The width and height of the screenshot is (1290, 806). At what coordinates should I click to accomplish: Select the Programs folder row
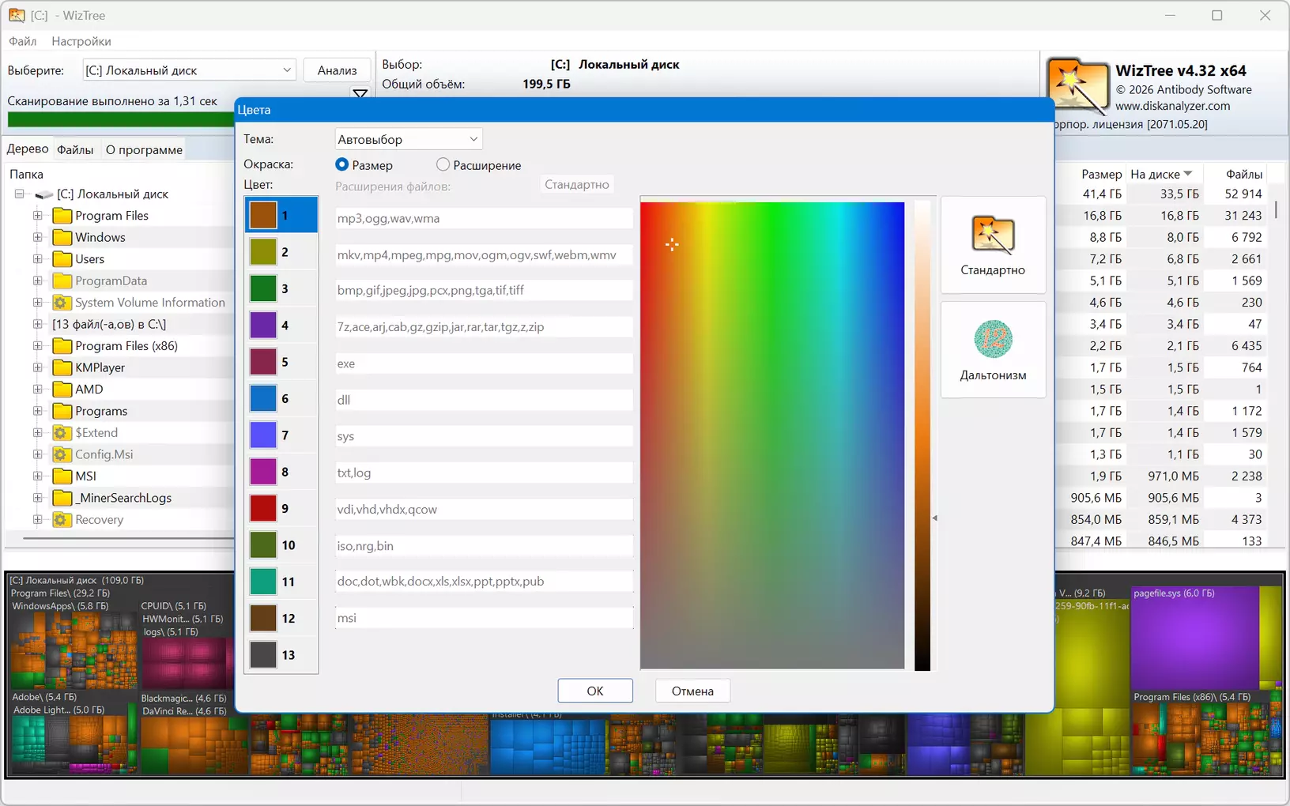pyautogui.click(x=101, y=411)
